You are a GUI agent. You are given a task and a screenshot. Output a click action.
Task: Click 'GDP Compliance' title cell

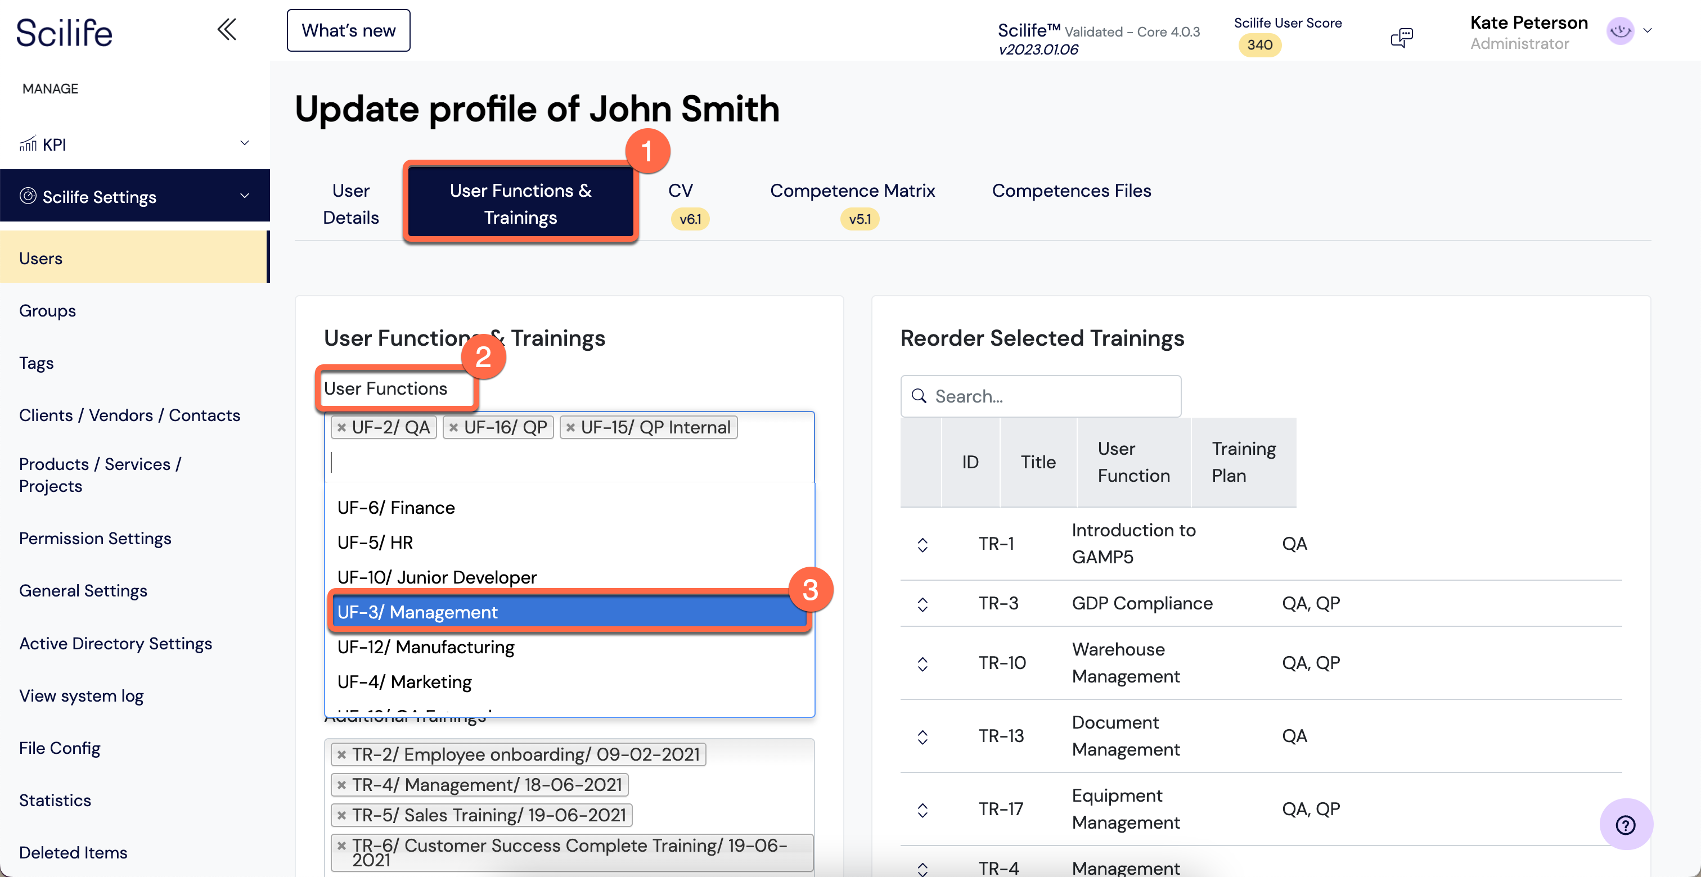tap(1142, 603)
